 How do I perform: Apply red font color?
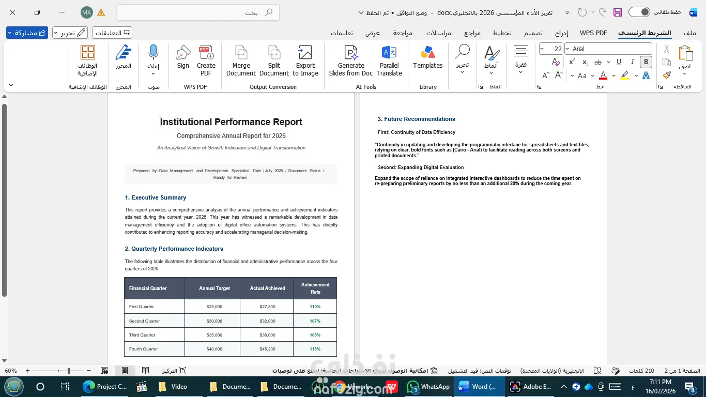603,75
